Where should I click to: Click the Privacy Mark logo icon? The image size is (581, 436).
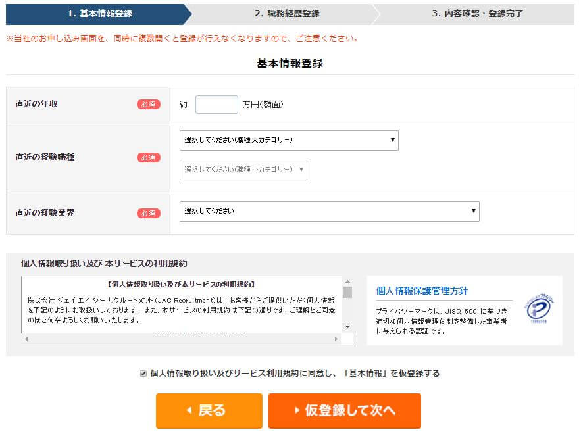539,308
